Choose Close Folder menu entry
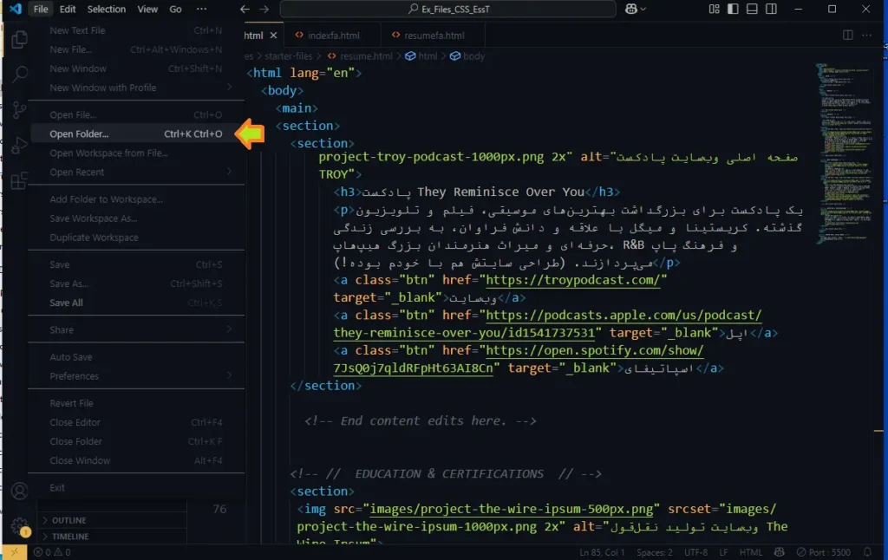This screenshot has height=560, width=888. point(136,441)
